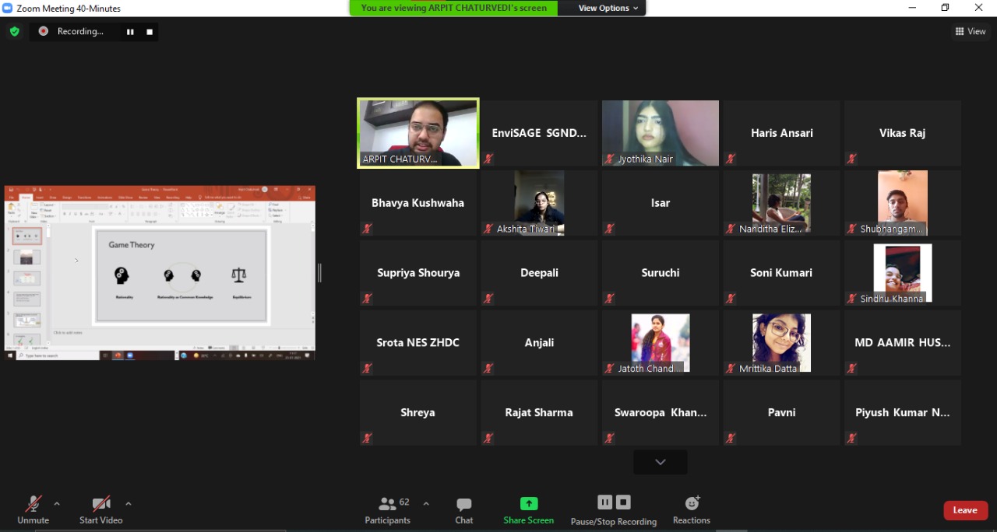Leave the meeting
Viewport: 997px width, 532px height.
965,510
